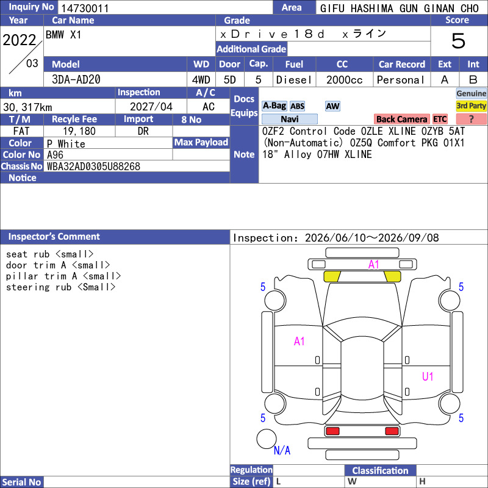Select the 3rd Party badge
Viewport: 488px width, 488px height.
point(471,106)
